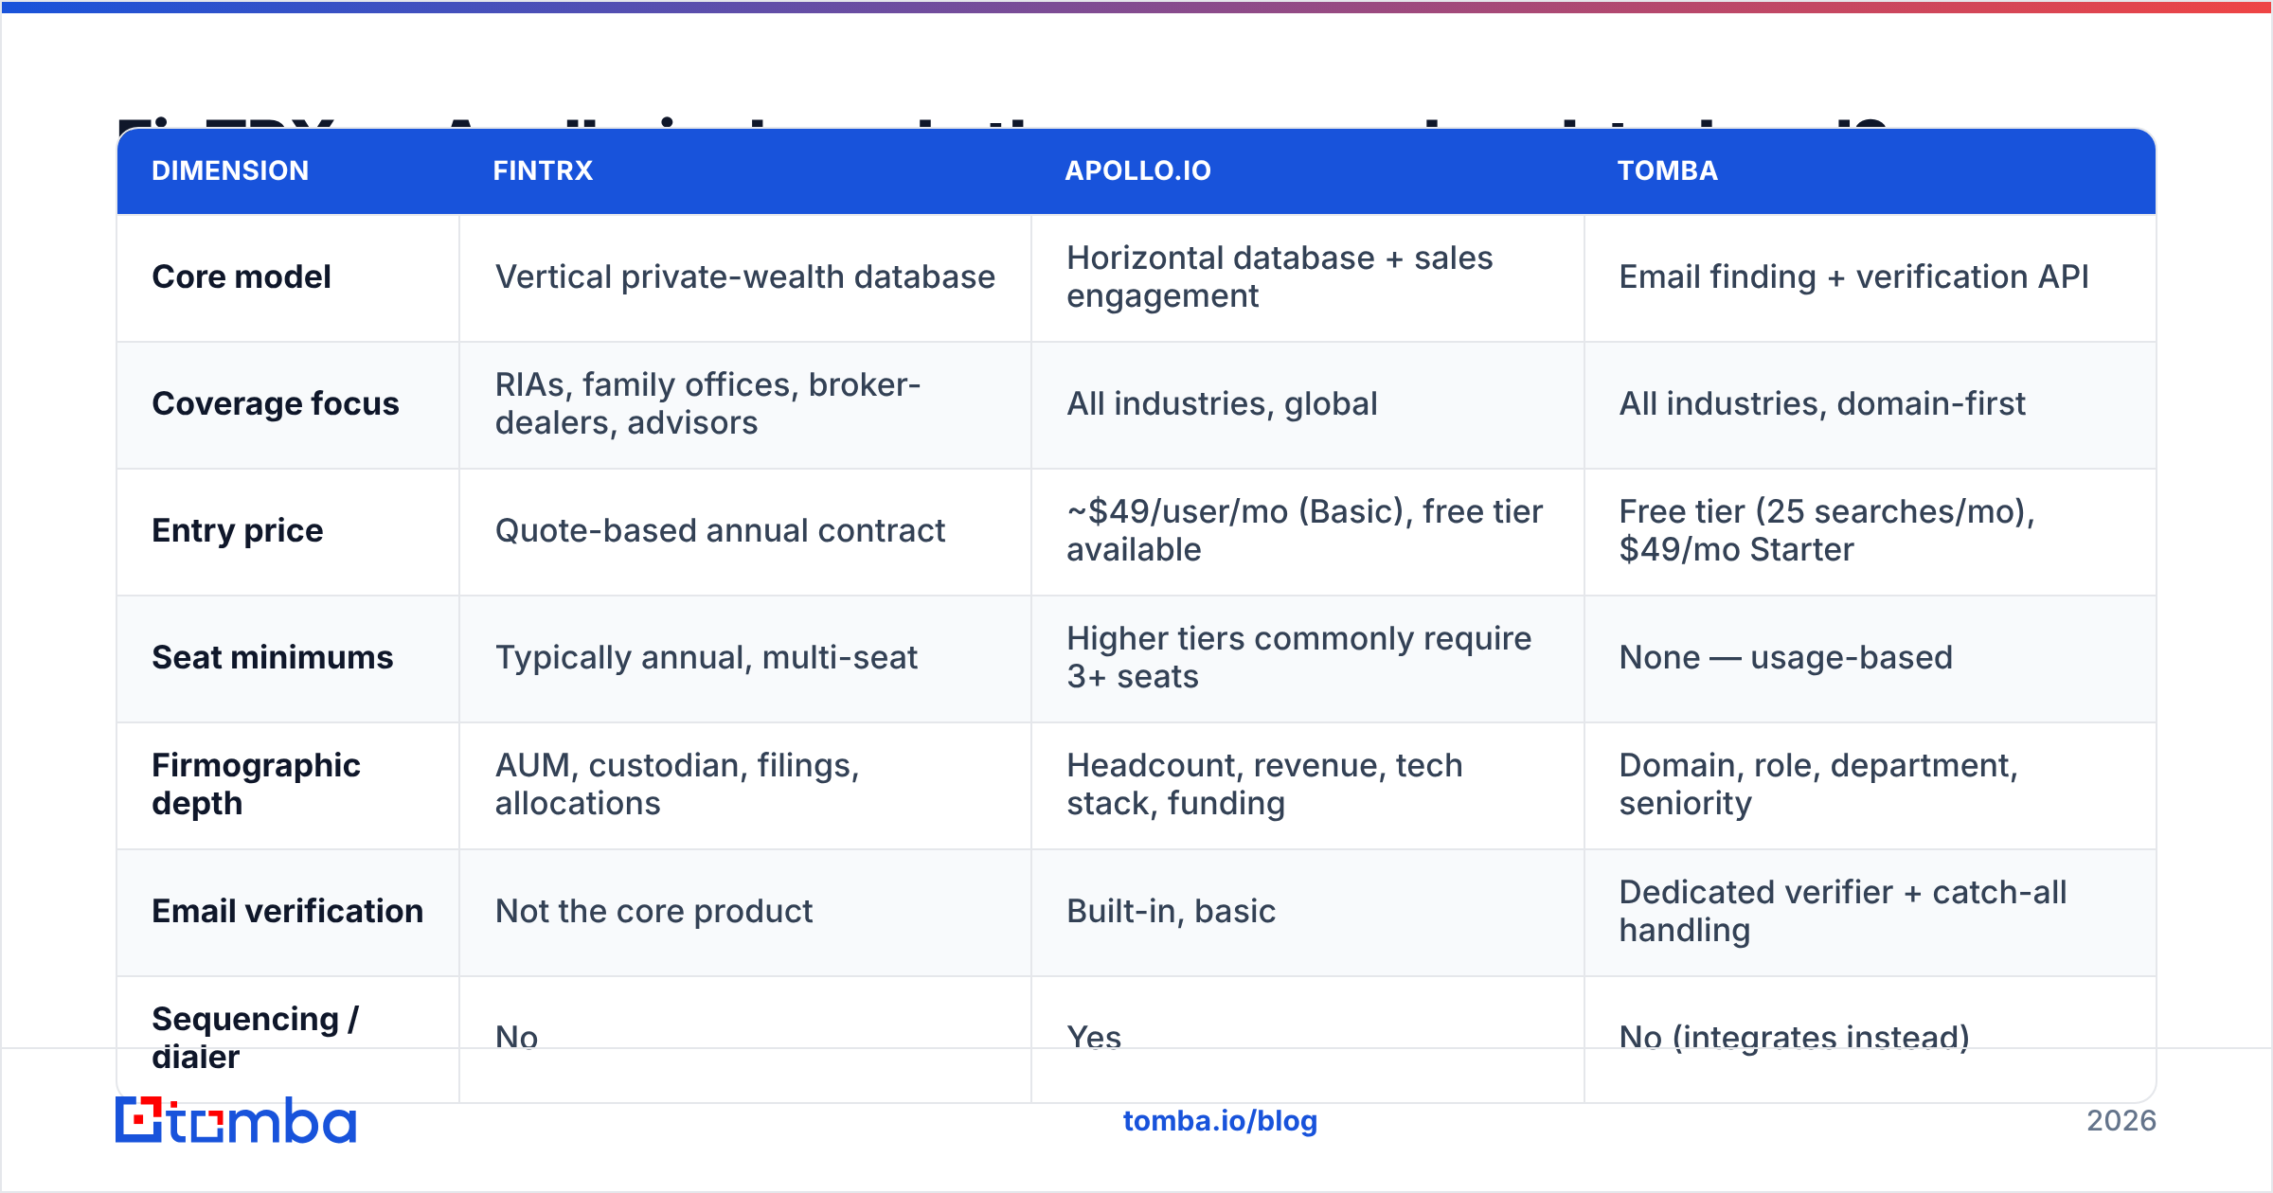Click the Entry price row label
Screen dimensions: 2273x1193
[238, 530]
